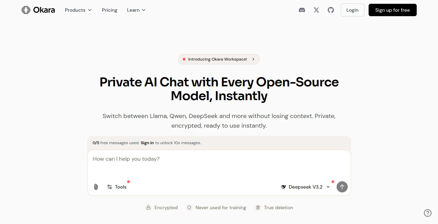
Task: Visit the GitHub repository icon
Action: [x=330, y=10]
